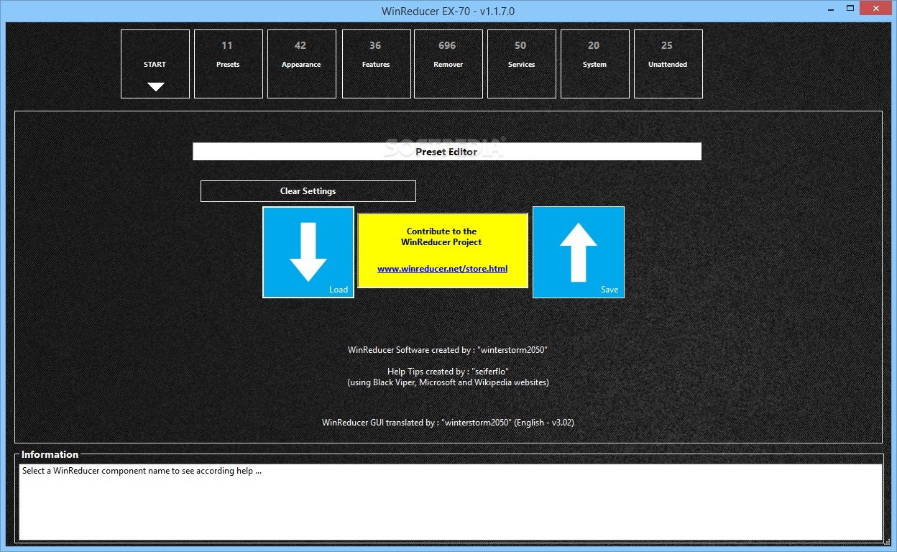Screen dimensions: 897x552
Task: Click the "winterstorm2050" software credit line
Action: (448, 350)
